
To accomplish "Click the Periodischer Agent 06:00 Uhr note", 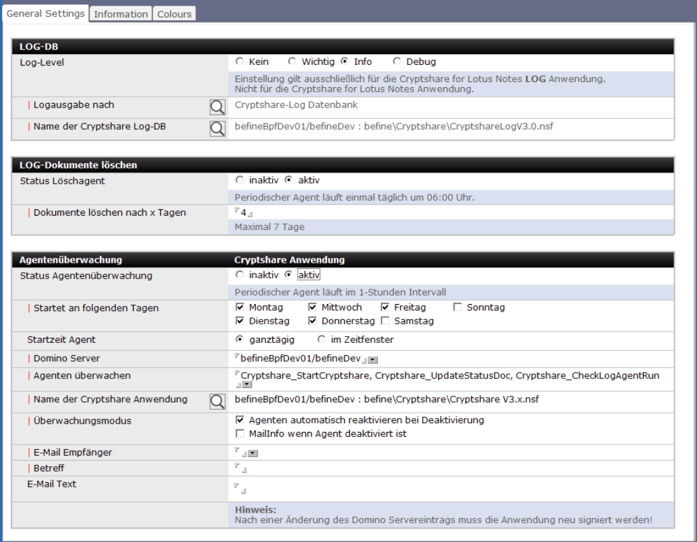I will (x=354, y=197).
